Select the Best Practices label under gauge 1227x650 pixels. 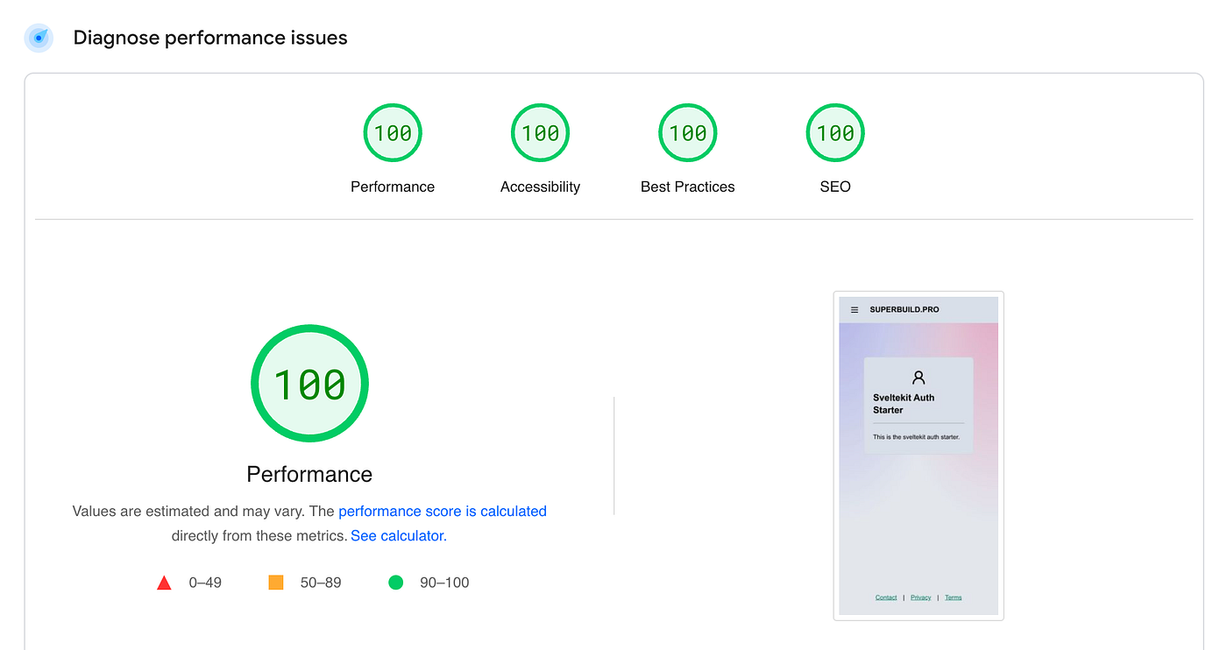(x=688, y=187)
